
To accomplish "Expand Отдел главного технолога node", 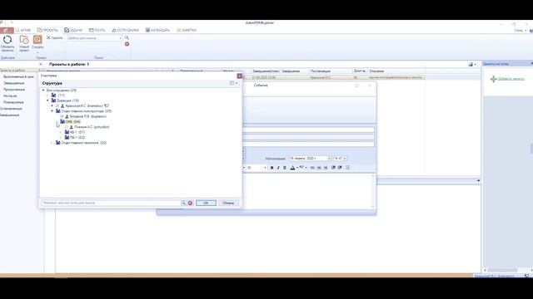I will pyautogui.click(x=52, y=143).
